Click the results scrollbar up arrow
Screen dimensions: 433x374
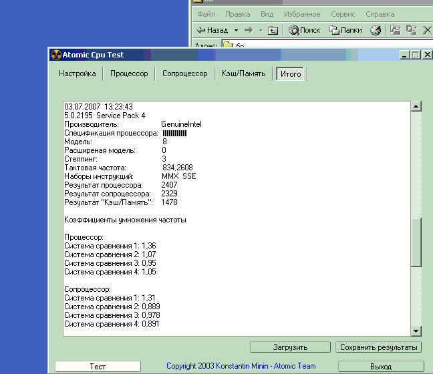pos(416,106)
